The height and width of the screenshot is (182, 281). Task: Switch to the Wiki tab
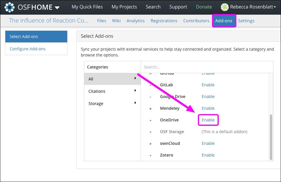[x=116, y=20]
